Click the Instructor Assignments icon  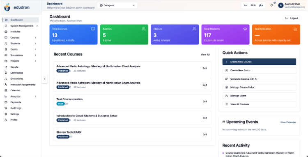pyautogui.click(x=6, y=85)
